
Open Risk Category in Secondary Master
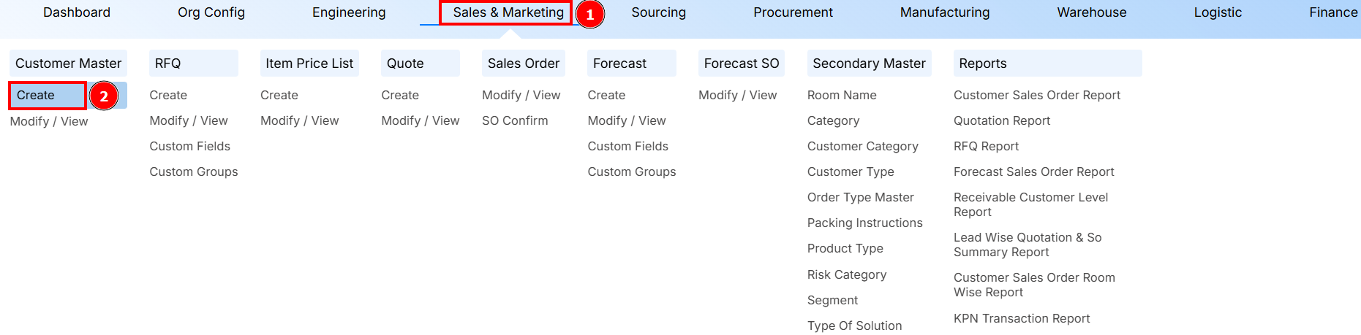(x=846, y=274)
